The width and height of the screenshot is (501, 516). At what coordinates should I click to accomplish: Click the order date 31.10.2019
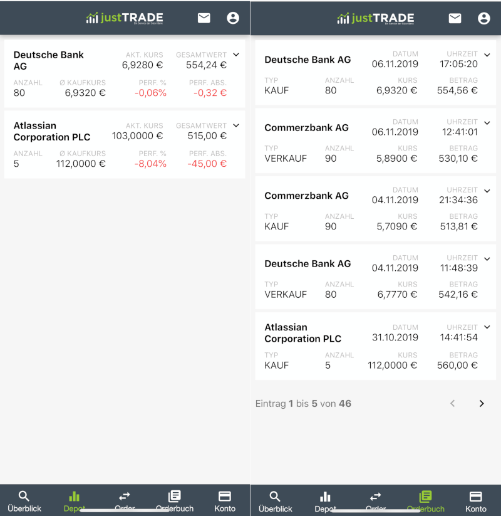[395, 337]
